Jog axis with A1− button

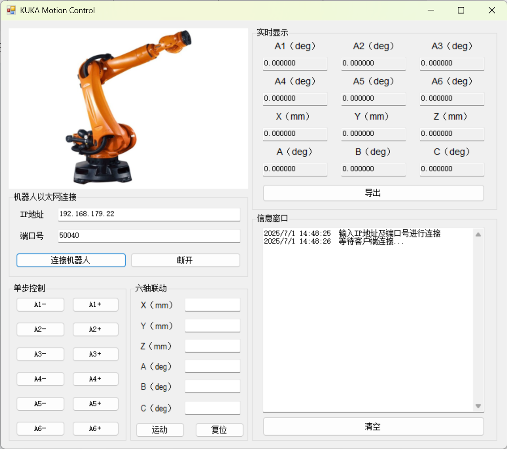click(41, 305)
